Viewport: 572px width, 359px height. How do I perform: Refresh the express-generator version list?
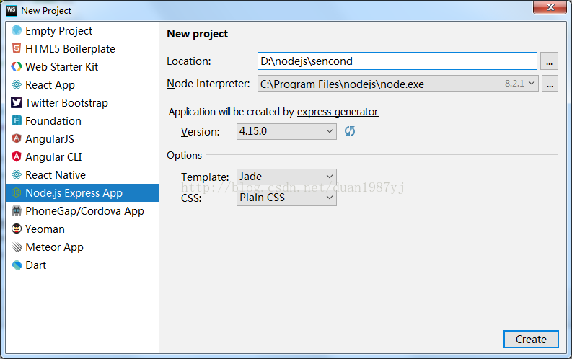(x=350, y=131)
